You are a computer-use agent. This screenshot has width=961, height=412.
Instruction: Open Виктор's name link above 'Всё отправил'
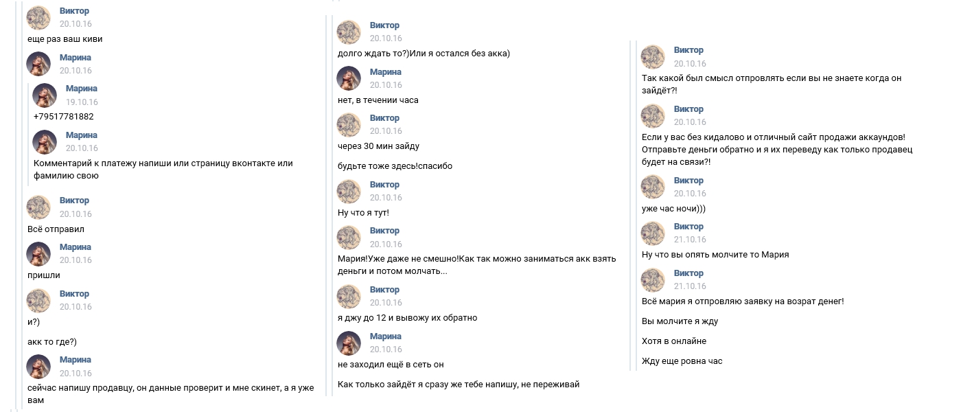pyautogui.click(x=74, y=201)
